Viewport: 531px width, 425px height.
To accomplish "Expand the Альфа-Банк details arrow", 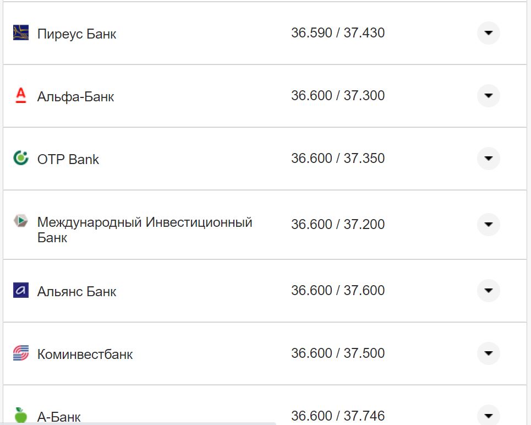I will click(488, 95).
